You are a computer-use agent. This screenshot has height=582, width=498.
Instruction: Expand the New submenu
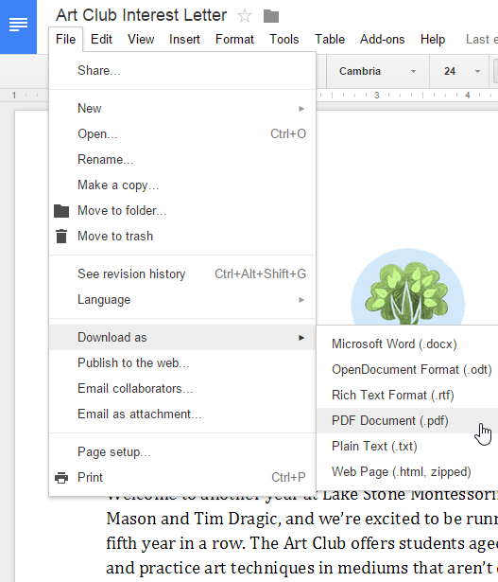point(182,109)
